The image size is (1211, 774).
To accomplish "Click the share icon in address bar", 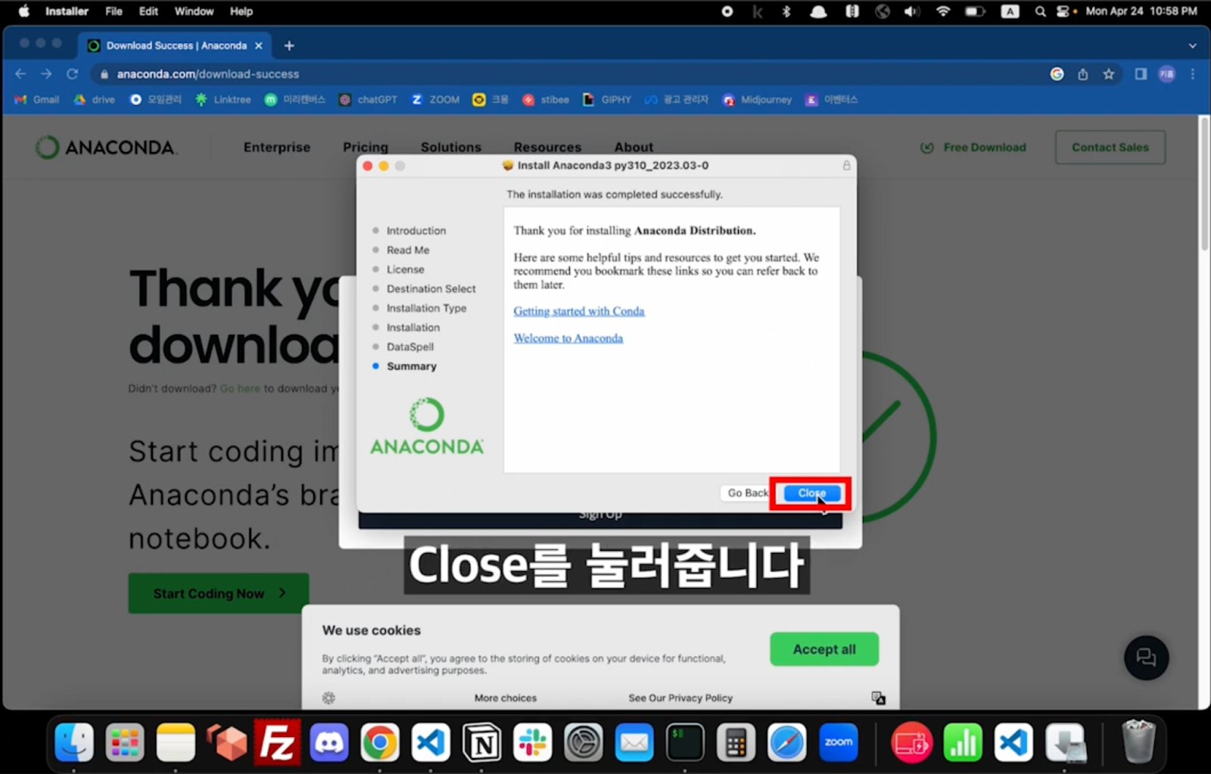I will (1083, 73).
